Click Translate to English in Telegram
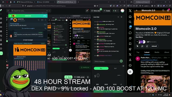Screen dimensions: 172x97 point(28,28)
